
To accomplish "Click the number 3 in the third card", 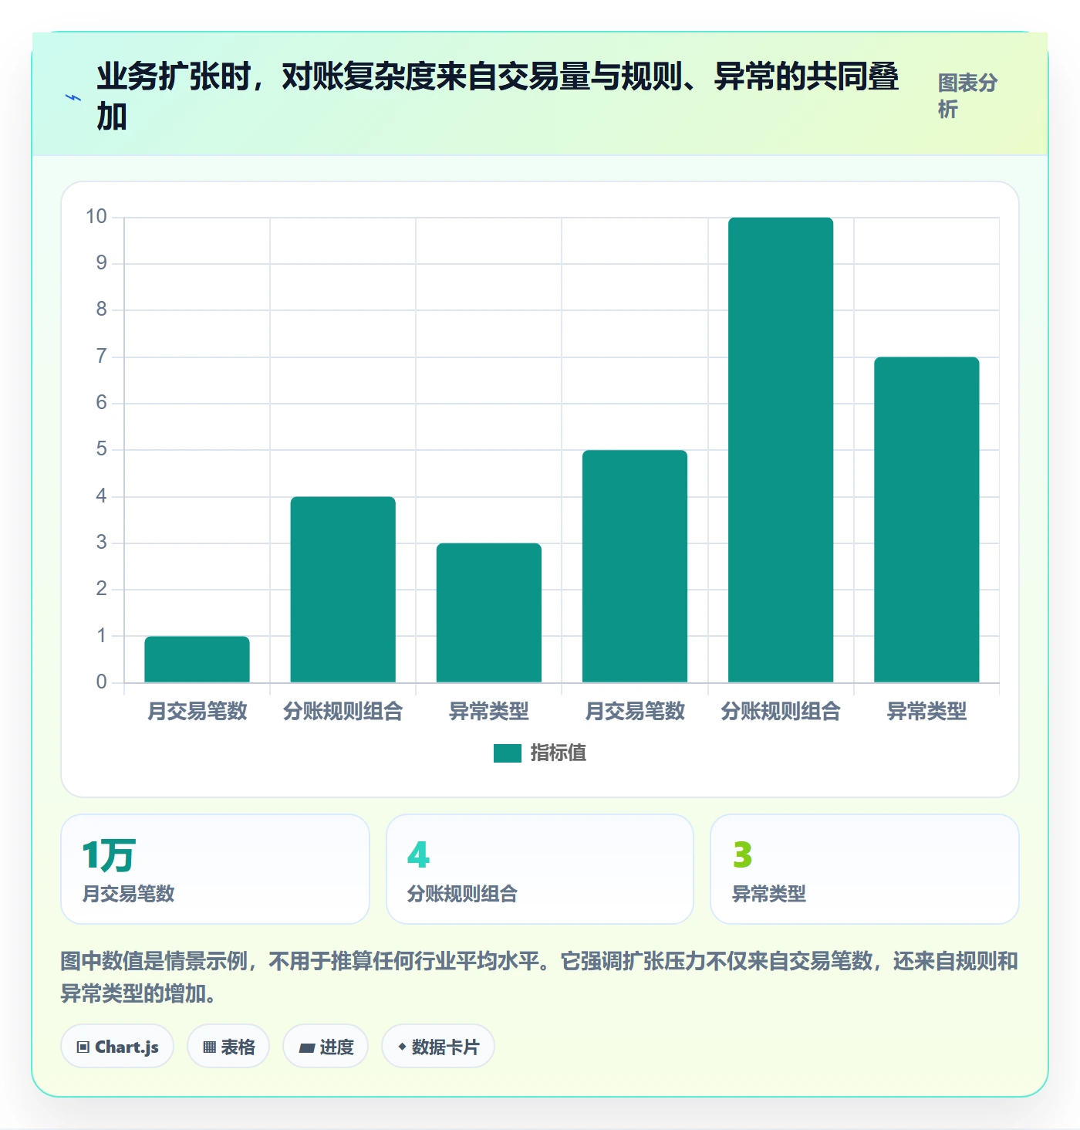I will (742, 855).
